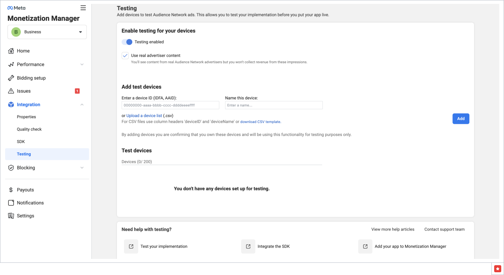Click the Settings icon in sidebar

(x=11, y=216)
